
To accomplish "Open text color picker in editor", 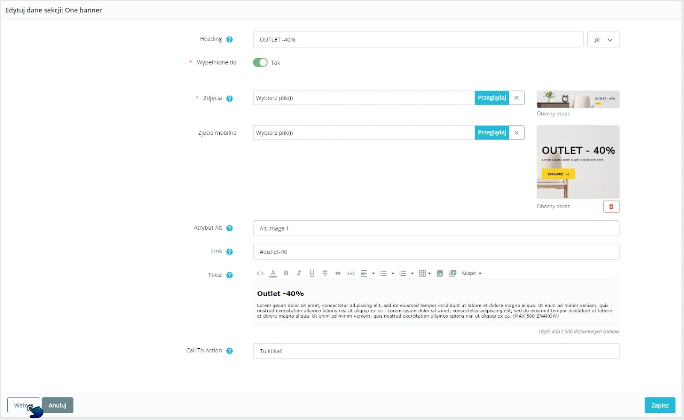I will (x=273, y=273).
